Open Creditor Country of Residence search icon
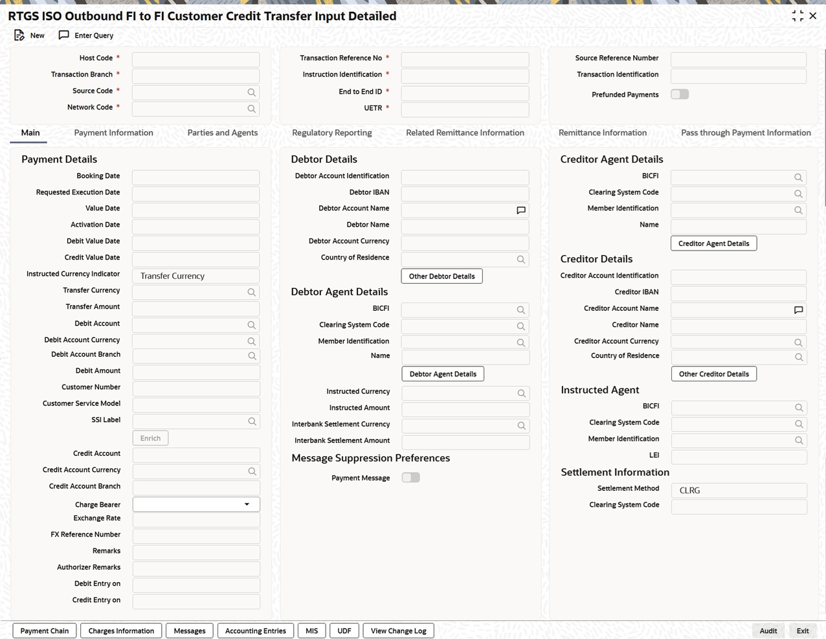This screenshot has width=826, height=639. click(x=799, y=357)
